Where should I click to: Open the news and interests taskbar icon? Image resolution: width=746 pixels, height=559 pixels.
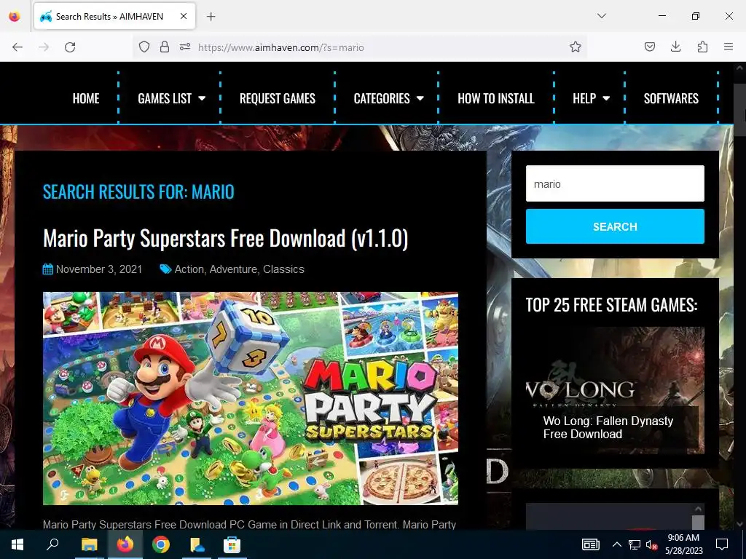click(590, 544)
